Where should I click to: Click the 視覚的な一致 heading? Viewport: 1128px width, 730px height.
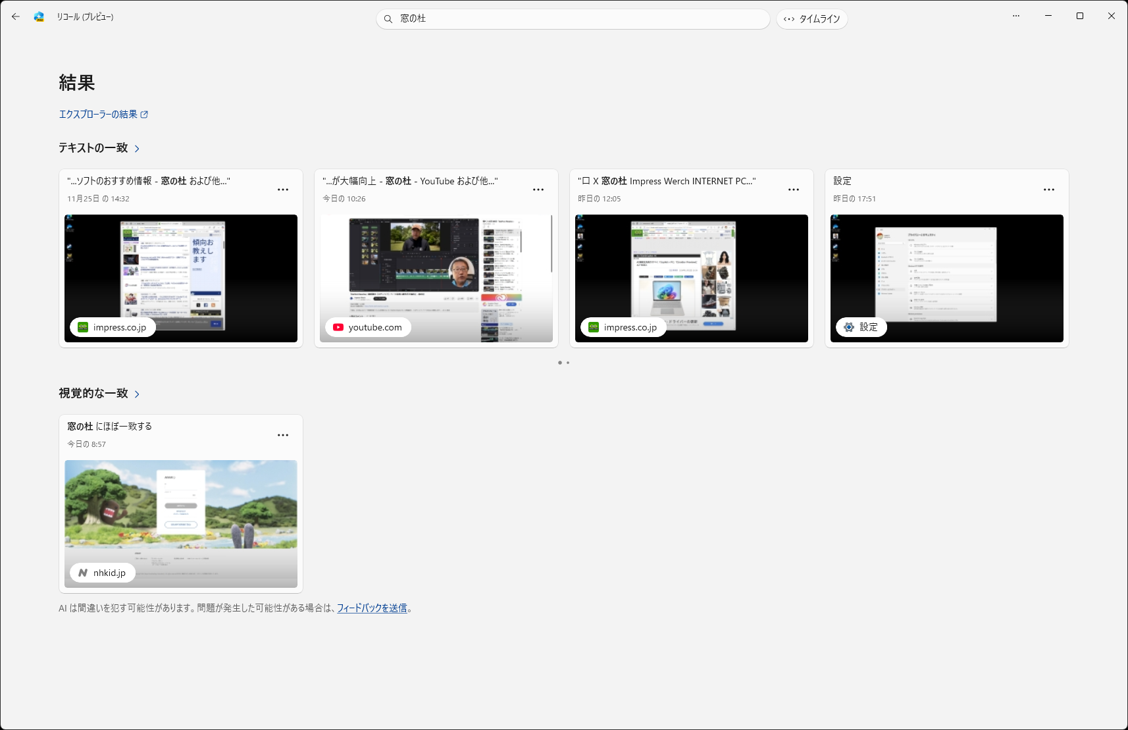[x=93, y=394]
